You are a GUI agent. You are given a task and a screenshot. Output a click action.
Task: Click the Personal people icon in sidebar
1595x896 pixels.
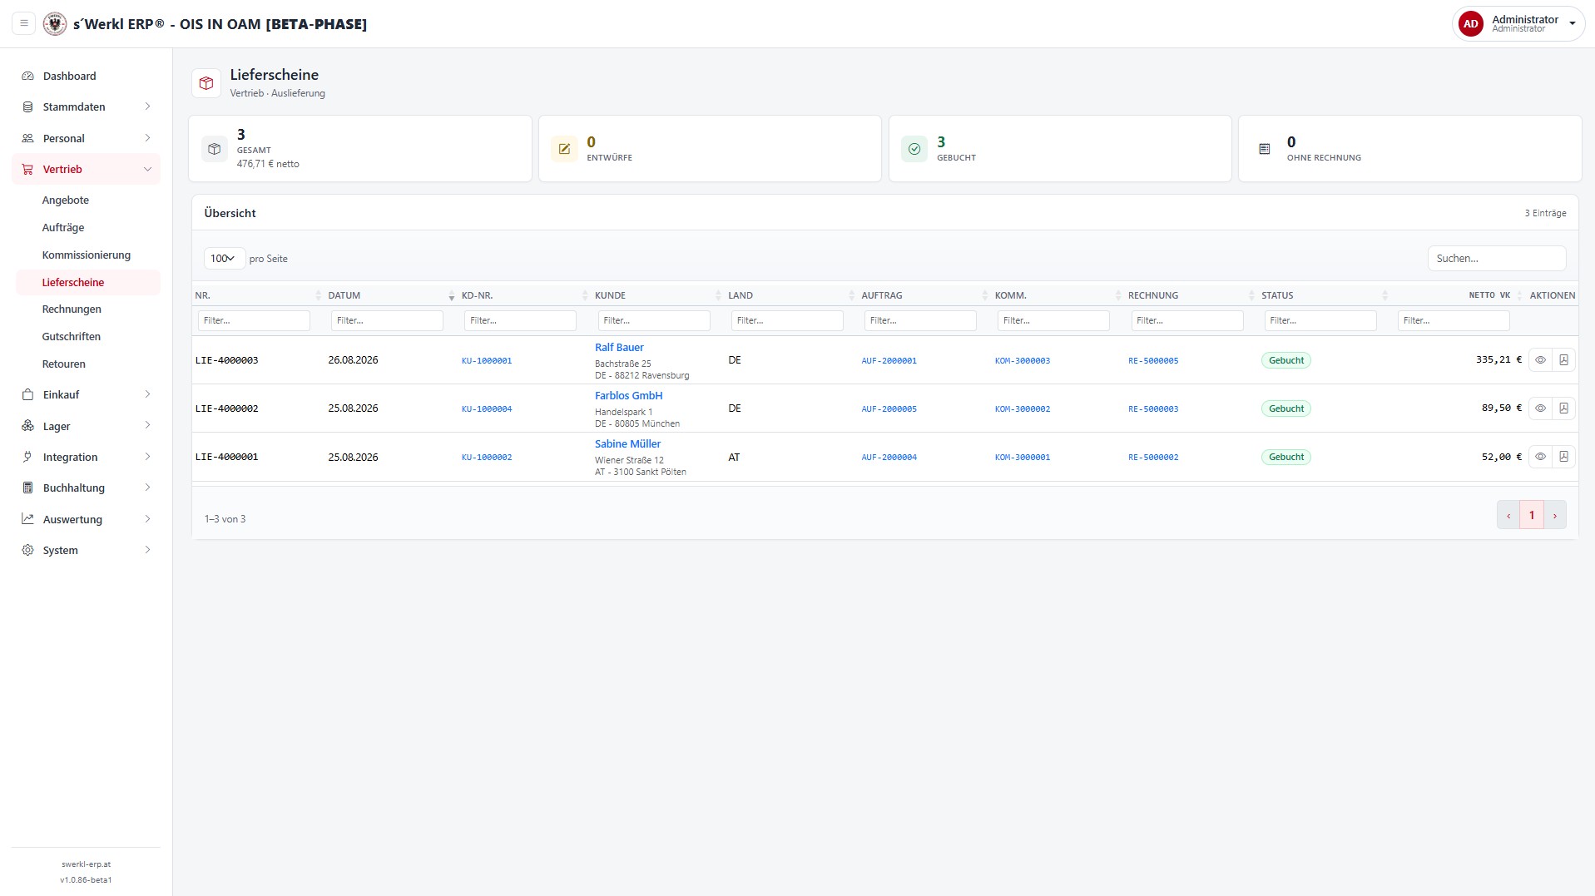(27, 138)
